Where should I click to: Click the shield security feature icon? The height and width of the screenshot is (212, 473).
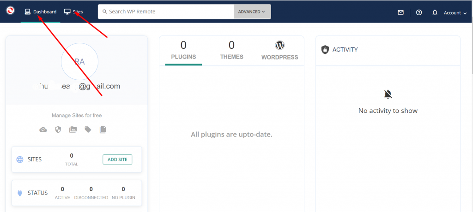tap(58, 130)
